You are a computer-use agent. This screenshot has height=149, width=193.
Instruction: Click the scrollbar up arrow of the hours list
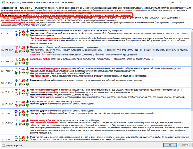[x=192, y=30]
